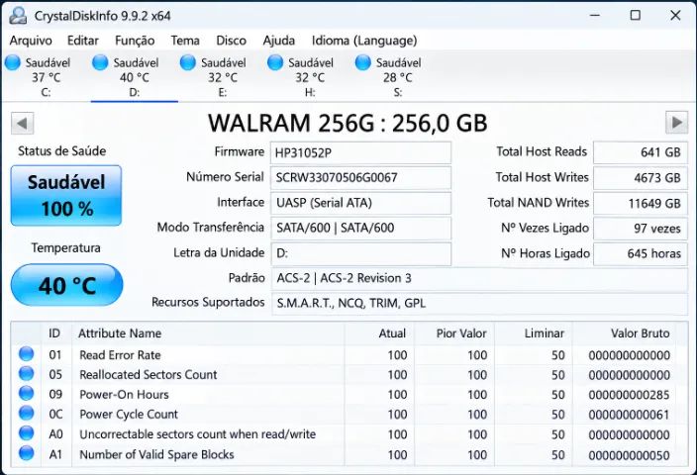The width and height of the screenshot is (697, 475).
Task: Click the serial number field SCRW33070506G0067
Action: 360,178
